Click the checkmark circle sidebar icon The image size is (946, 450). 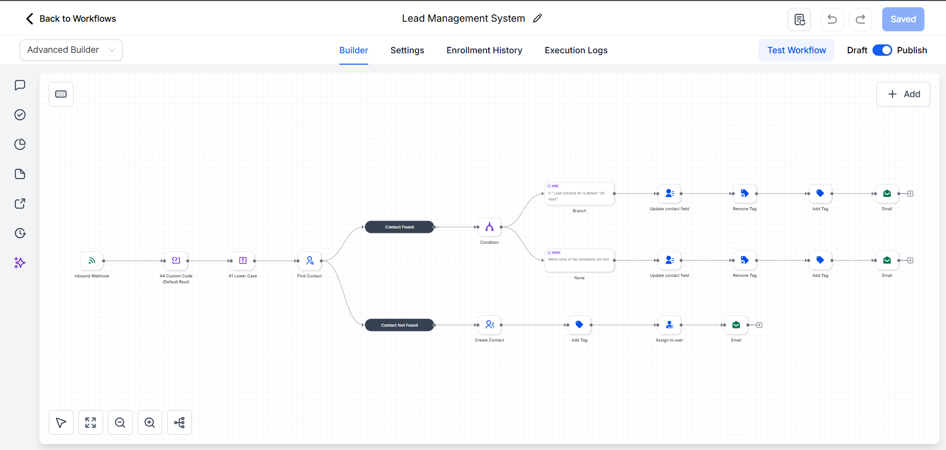click(x=20, y=115)
